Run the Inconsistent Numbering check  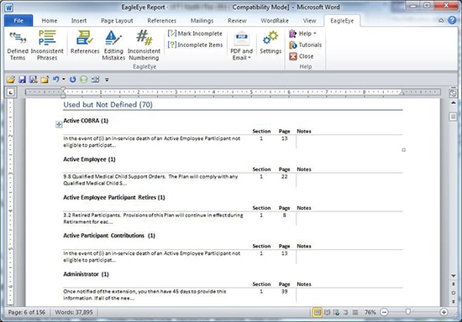click(144, 45)
